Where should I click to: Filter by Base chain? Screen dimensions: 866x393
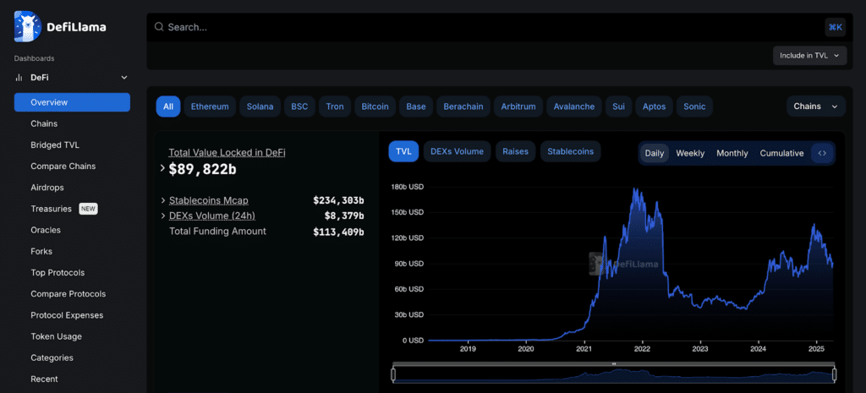click(416, 106)
